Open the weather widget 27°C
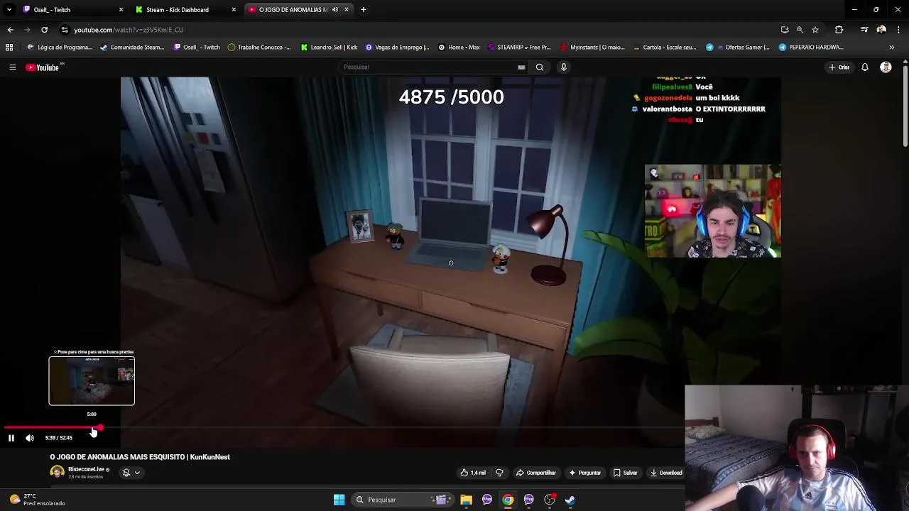 coord(37,500)
